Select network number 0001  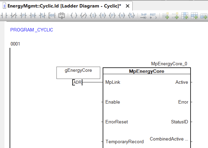click(15, 44)
